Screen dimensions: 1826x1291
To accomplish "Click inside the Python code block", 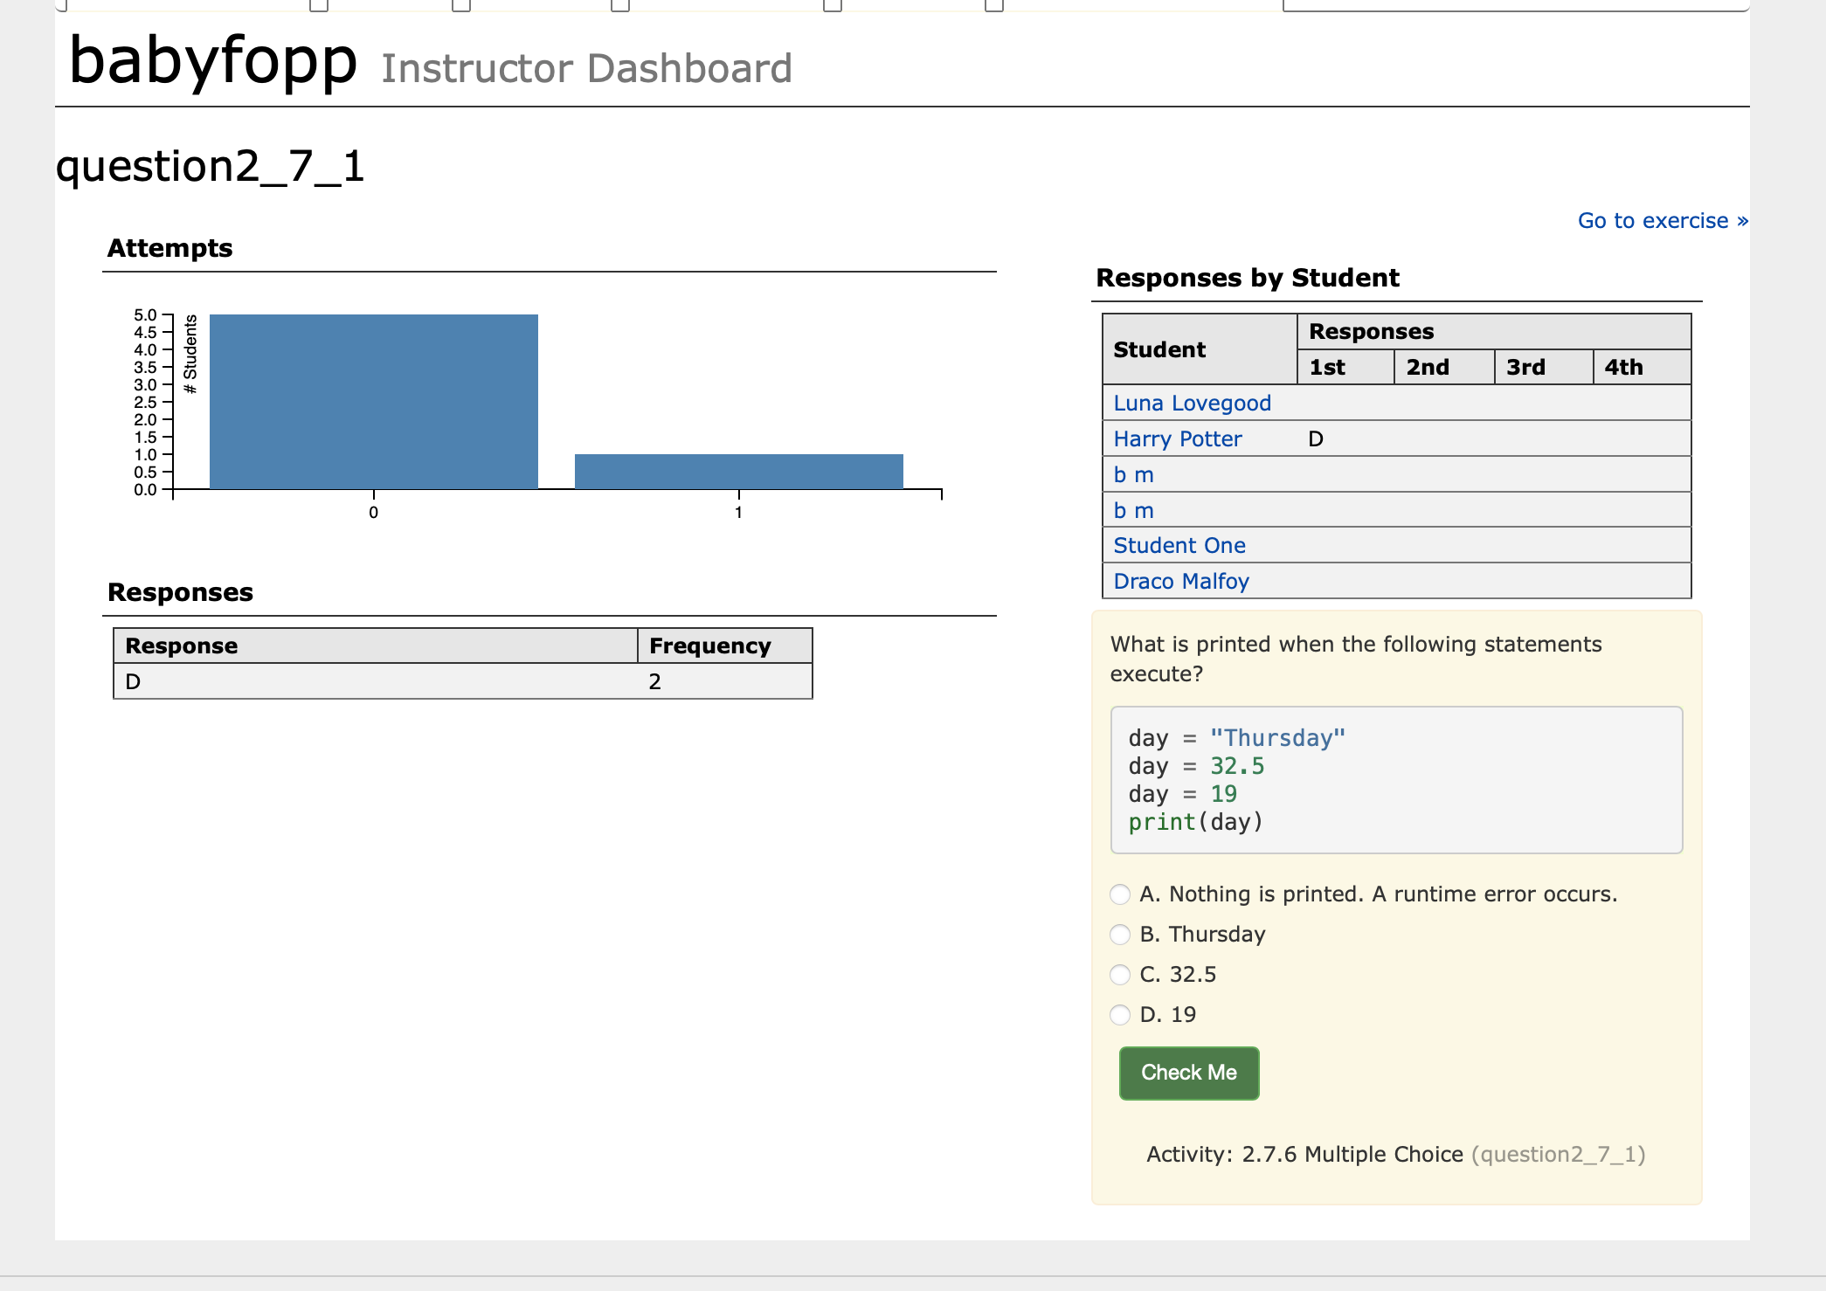I will pos(1395,780).
